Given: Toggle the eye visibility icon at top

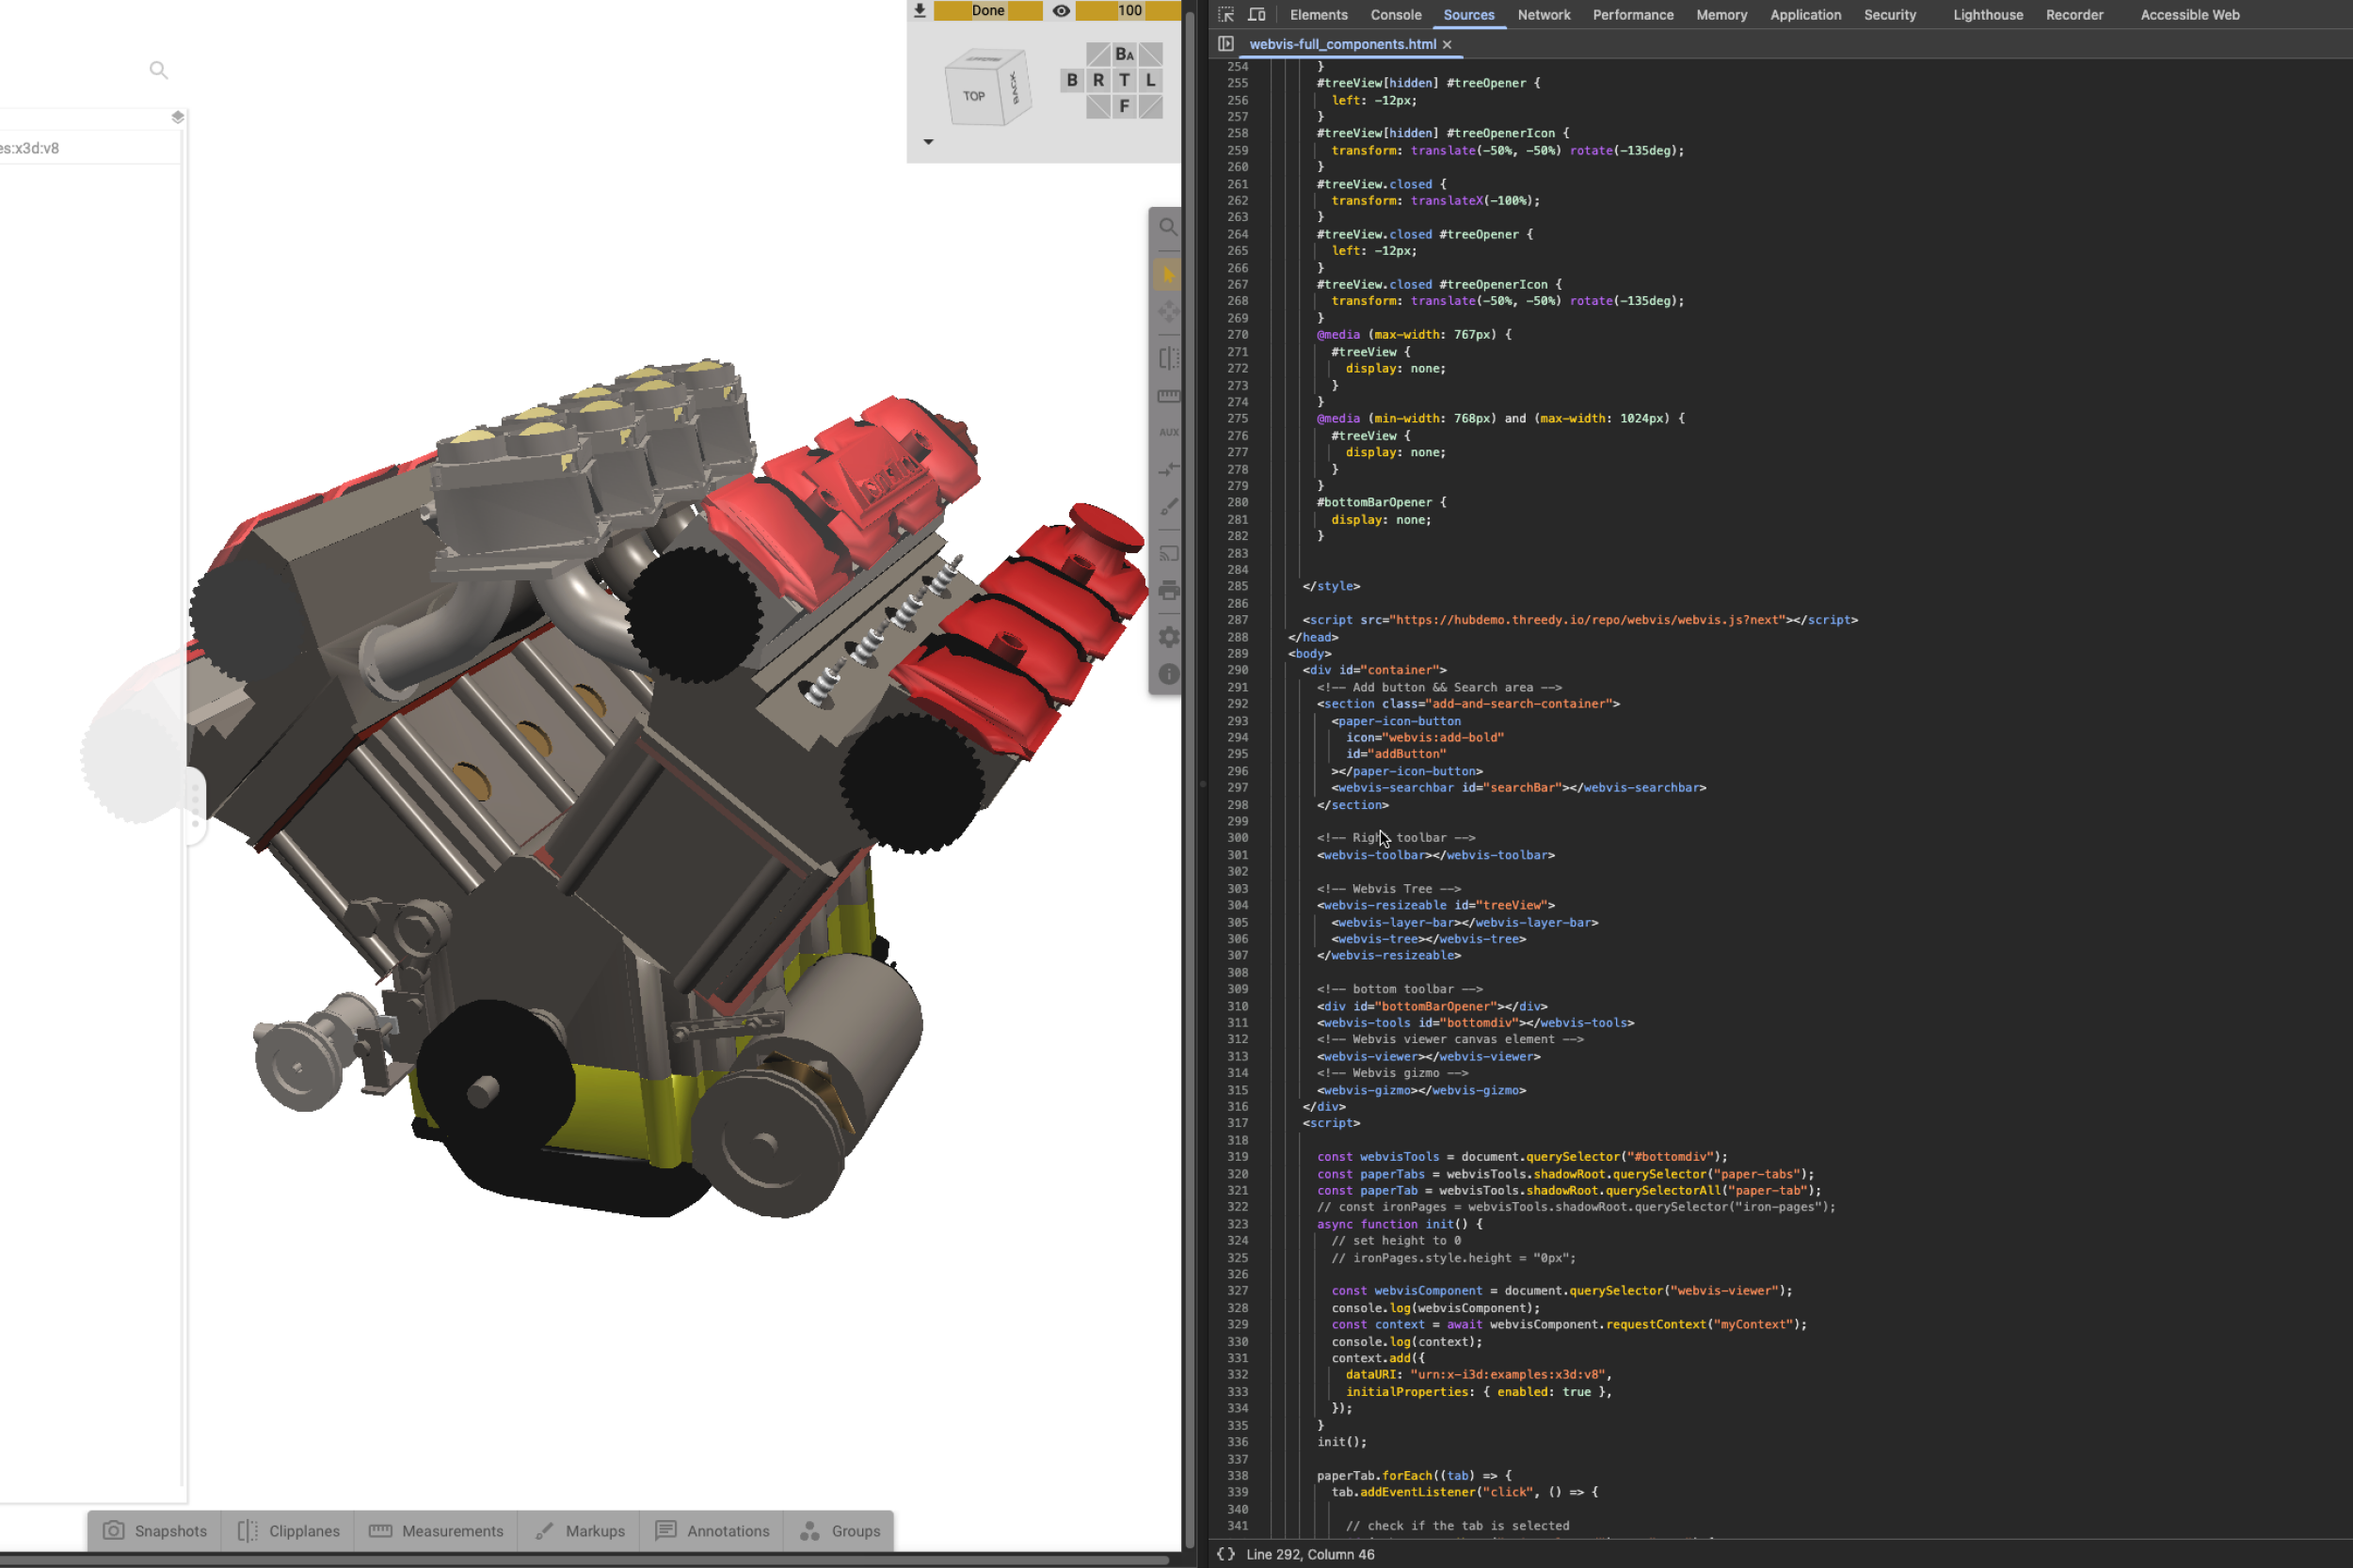Looking at the screenshot, I should pos(1061,11).
